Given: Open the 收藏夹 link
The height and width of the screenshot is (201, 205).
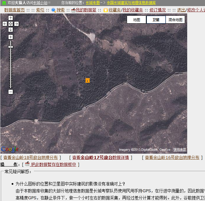Looking at the screenshot, I should 115,10.
